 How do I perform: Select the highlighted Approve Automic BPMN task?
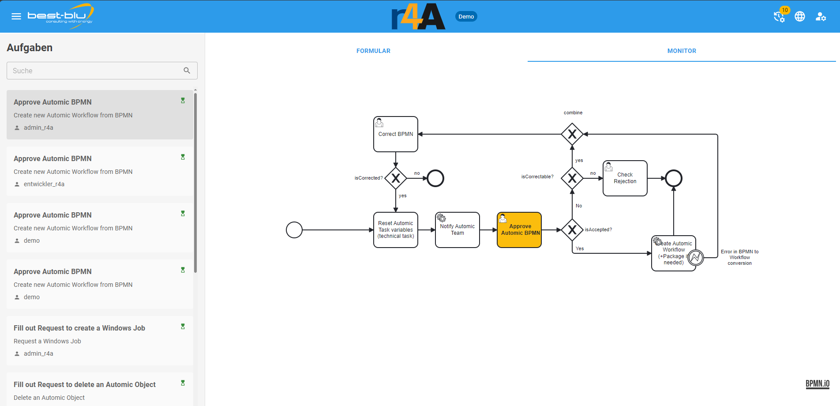click(x=519, y=230)
